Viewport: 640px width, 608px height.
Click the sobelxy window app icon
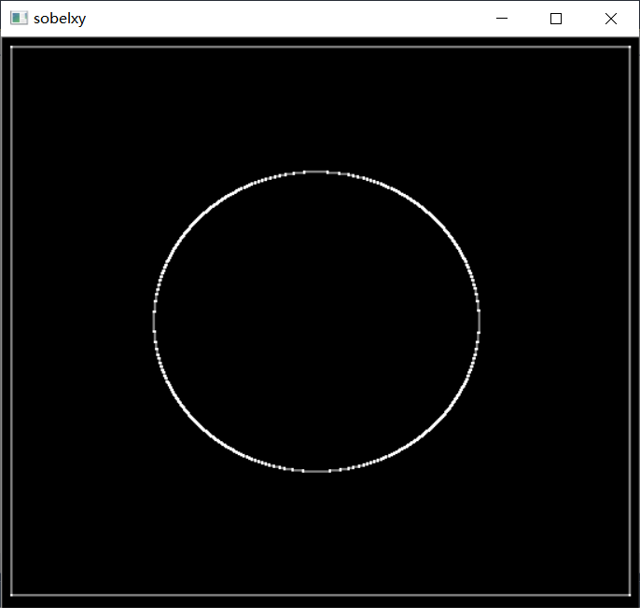(19, 19)
